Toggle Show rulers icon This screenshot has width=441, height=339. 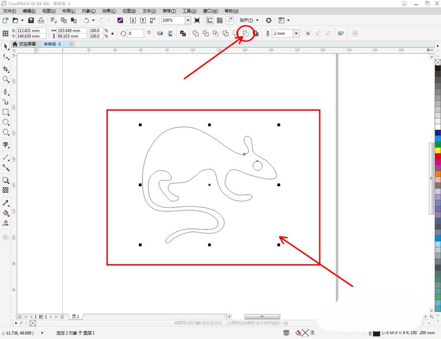point(210,20)
